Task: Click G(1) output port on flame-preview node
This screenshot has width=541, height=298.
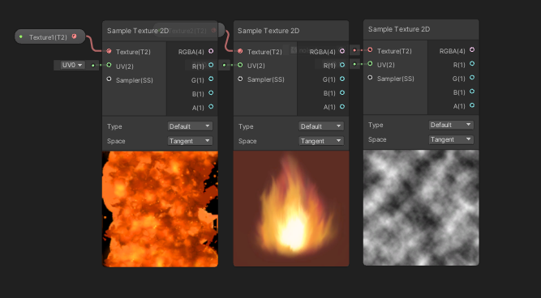Action: 342,79
